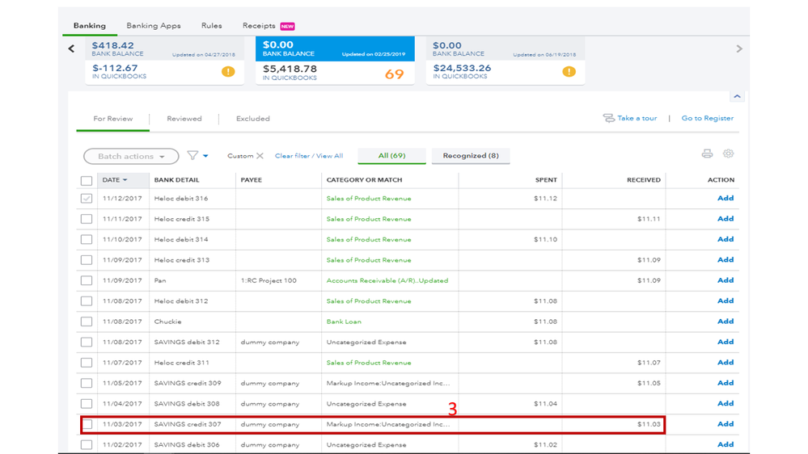Select the $418.42 bank balance account card

tap(164, 61)
